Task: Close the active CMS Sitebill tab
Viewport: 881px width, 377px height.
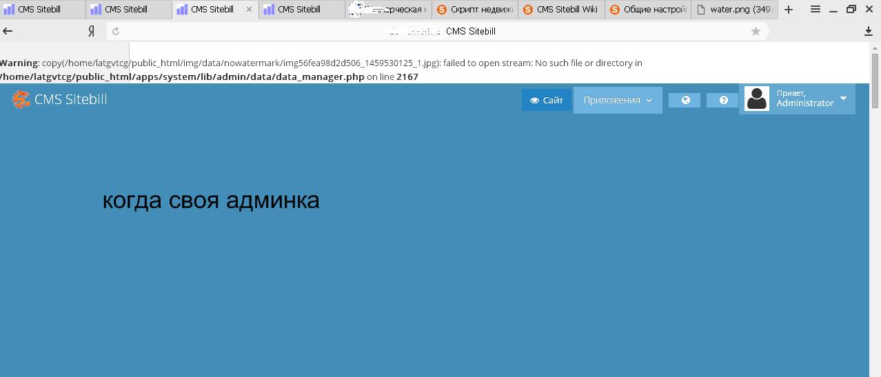Action: click(x=249, y=10)
